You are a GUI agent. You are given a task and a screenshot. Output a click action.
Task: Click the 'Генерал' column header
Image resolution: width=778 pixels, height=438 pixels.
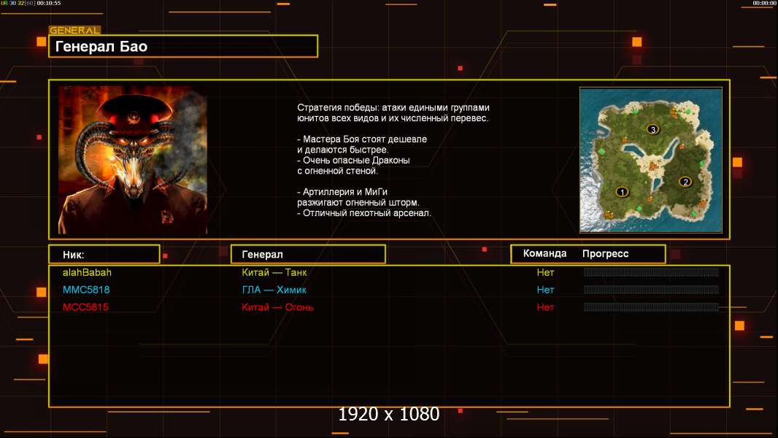(x=308, y=255)
